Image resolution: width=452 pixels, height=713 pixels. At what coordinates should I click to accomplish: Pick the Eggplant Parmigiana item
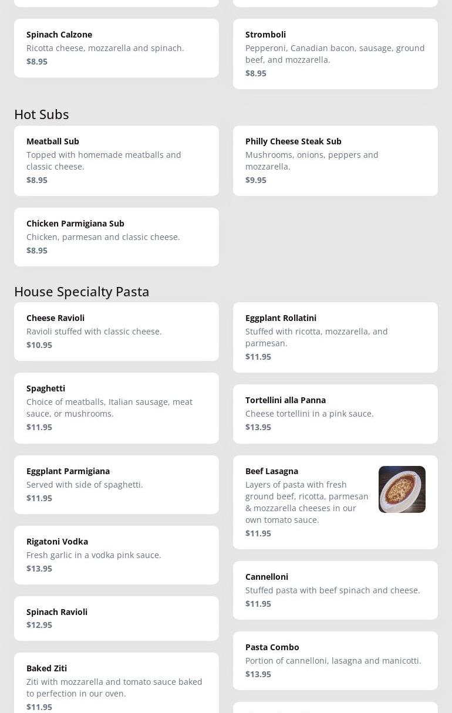point(116,485)
